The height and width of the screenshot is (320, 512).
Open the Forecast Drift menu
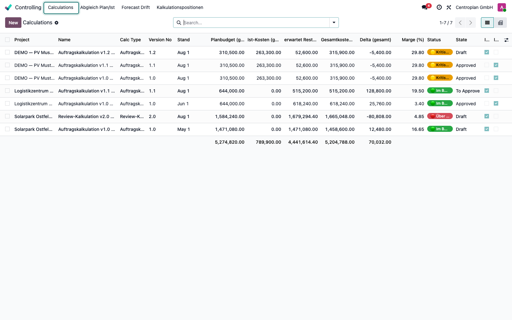click(136, 7)
